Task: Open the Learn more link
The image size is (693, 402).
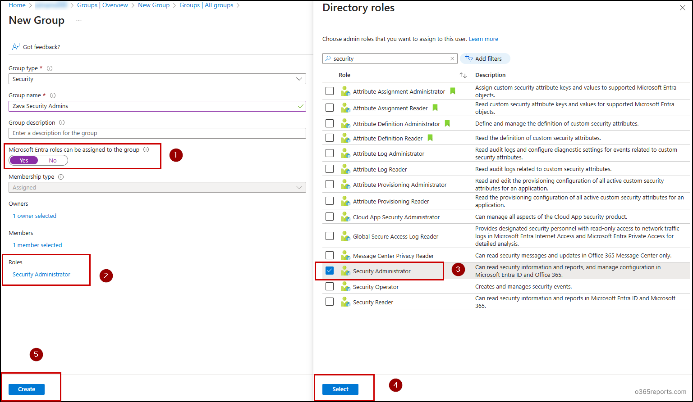Action: (483, 39)
